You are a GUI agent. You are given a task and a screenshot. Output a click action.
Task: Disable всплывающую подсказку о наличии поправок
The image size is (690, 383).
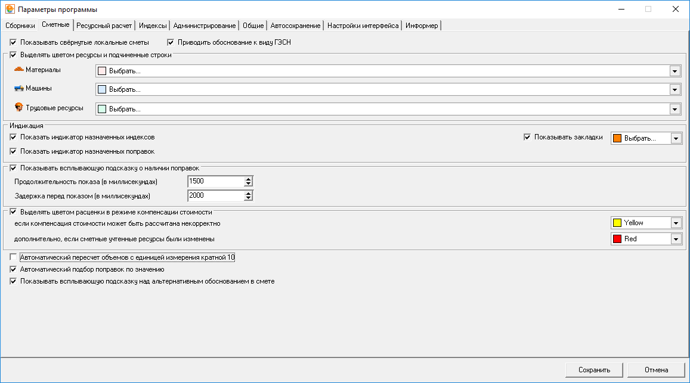click(13, 168)
